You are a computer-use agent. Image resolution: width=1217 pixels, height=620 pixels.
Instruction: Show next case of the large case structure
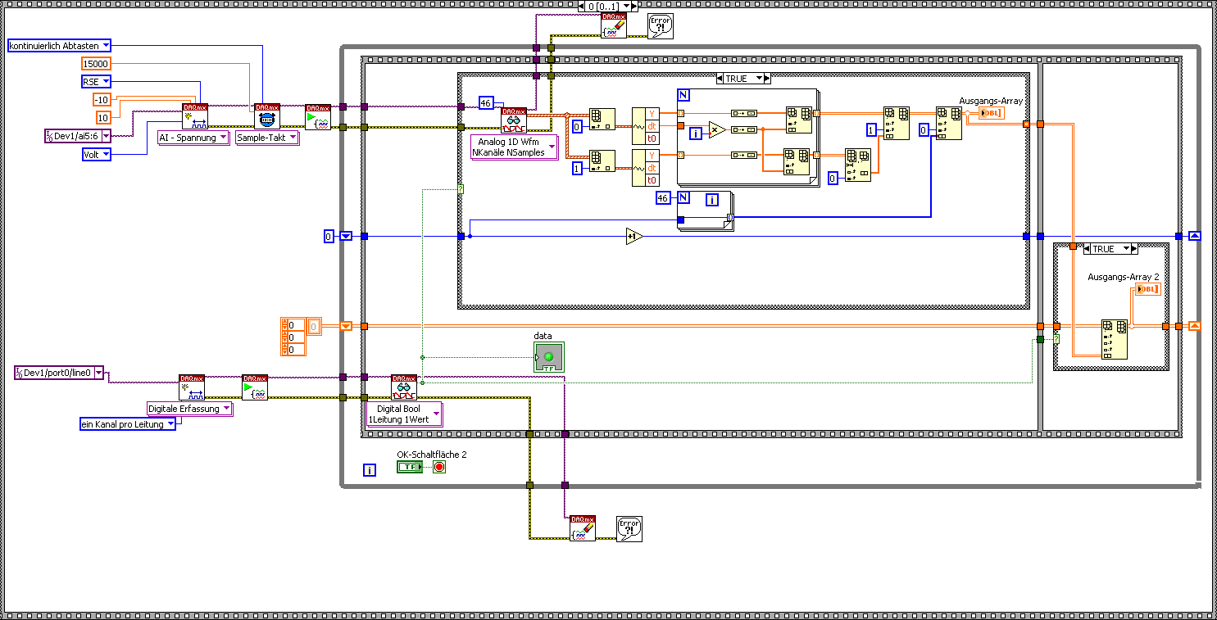[x=768, y=78]
